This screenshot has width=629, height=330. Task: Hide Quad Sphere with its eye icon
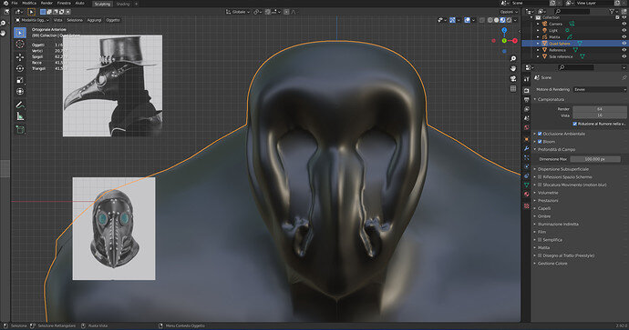coord(624,44)
